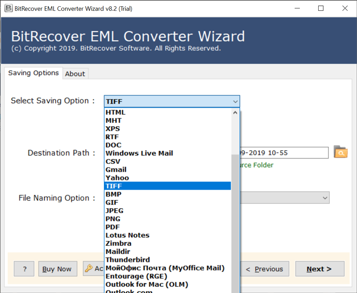Minimize the BitRecover window

[x=297, y=8]
